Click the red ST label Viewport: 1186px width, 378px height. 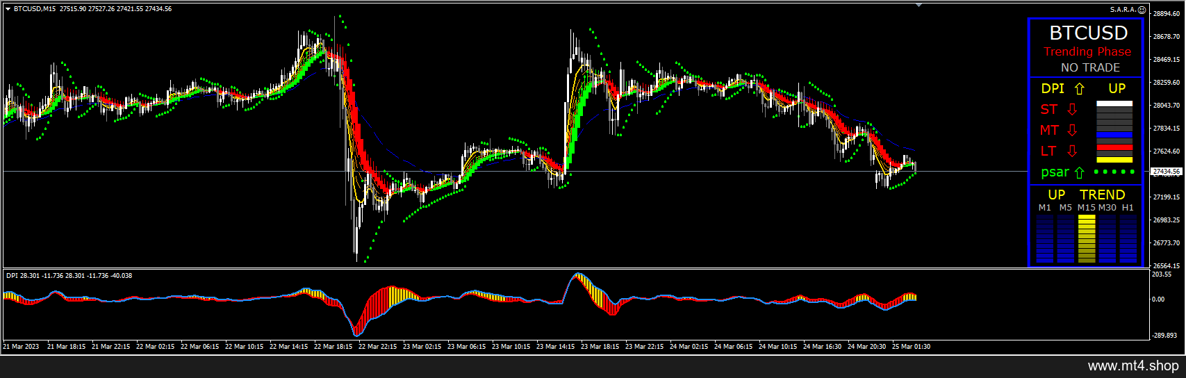pos(1049,109)
